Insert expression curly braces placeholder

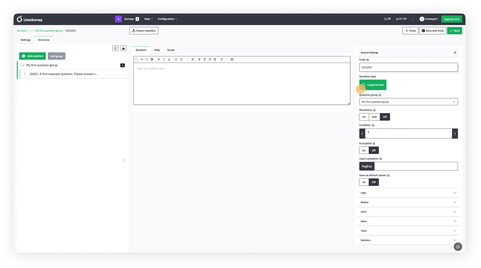click(x=147, y=59)
